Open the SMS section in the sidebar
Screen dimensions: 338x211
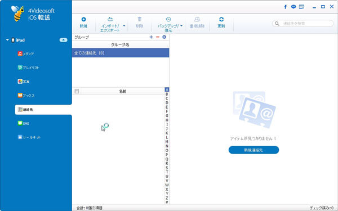click(x=24, y=123)
